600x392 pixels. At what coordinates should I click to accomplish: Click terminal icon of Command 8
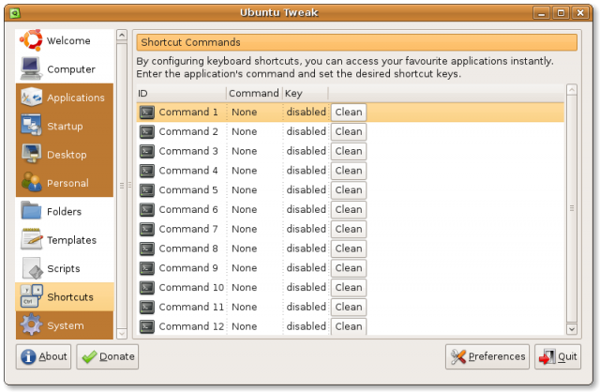click(x=147, y=249)
